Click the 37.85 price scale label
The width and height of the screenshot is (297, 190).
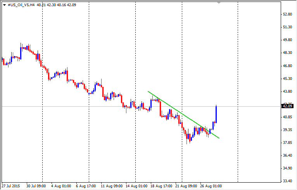click(287, 143)
